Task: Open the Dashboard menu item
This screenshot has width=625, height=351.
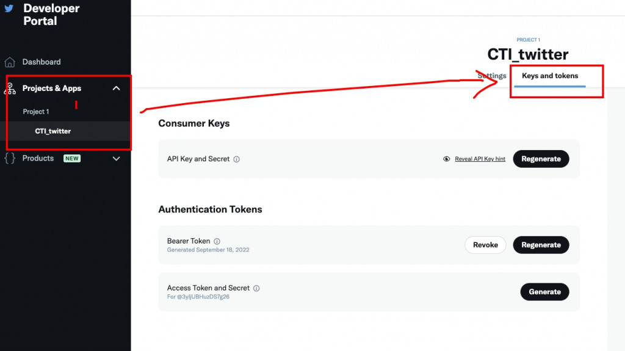Action: click(42, 62)
